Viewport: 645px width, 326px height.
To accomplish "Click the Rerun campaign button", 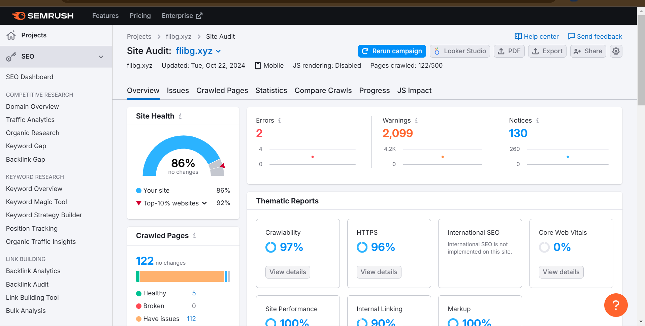I will point(392,51).
